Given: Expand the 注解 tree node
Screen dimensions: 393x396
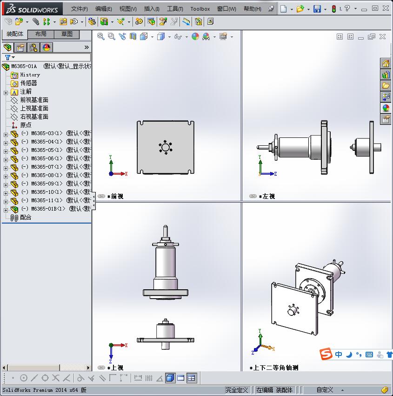Looking at the screenshot, I should (x=6, y=93).
